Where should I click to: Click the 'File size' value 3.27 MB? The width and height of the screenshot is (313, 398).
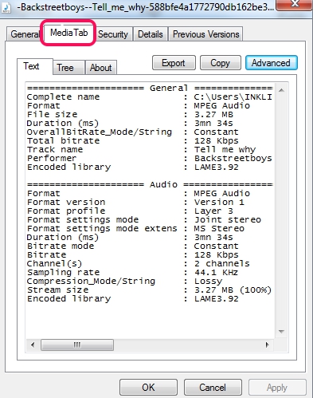213,114
